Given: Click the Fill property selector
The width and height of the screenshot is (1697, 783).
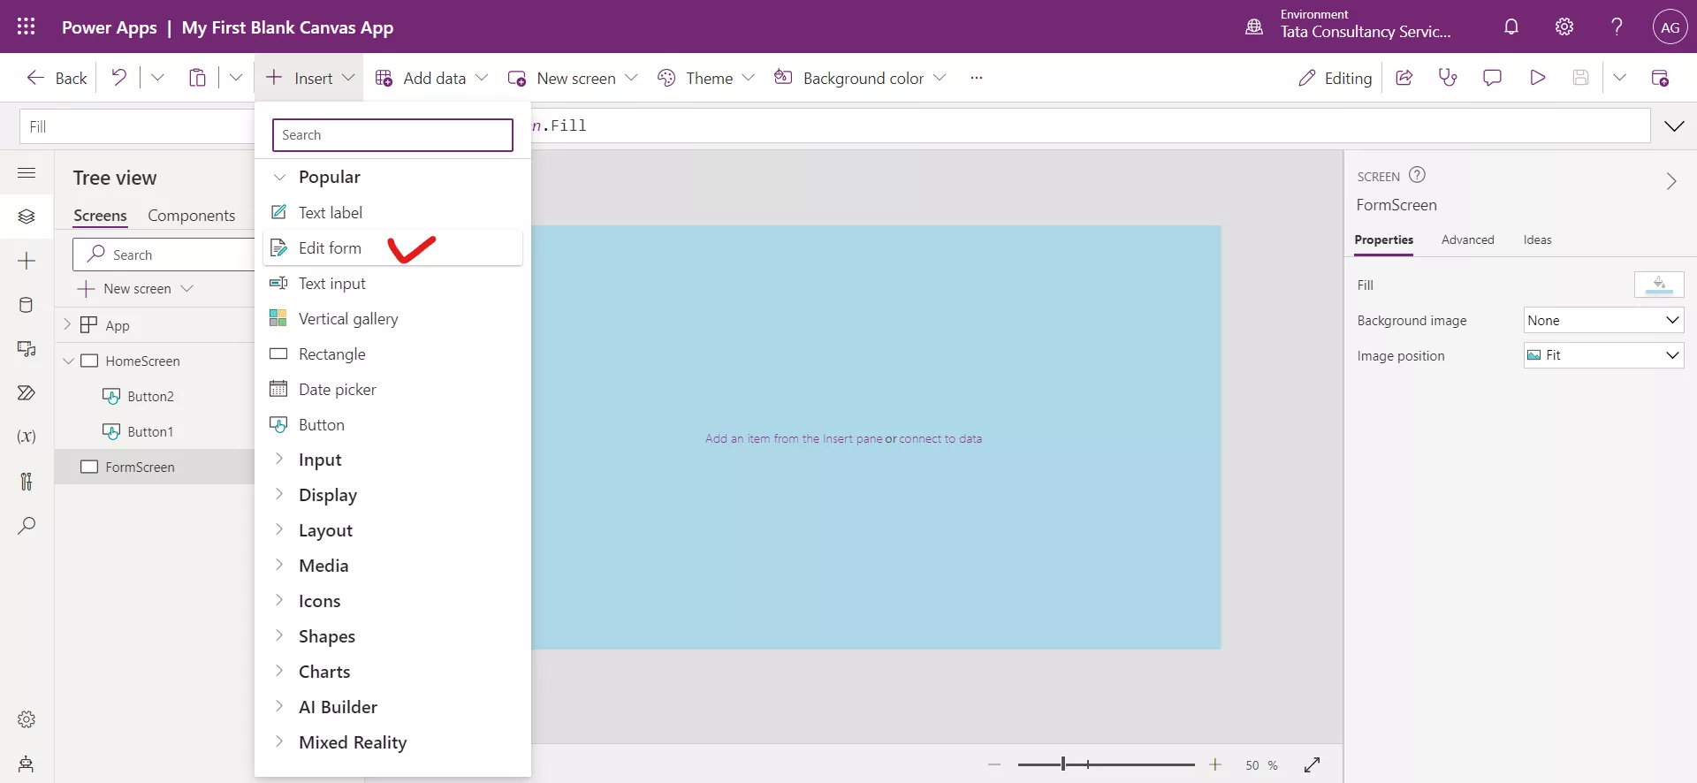Looking at the screenshot, I should (137, 126).
